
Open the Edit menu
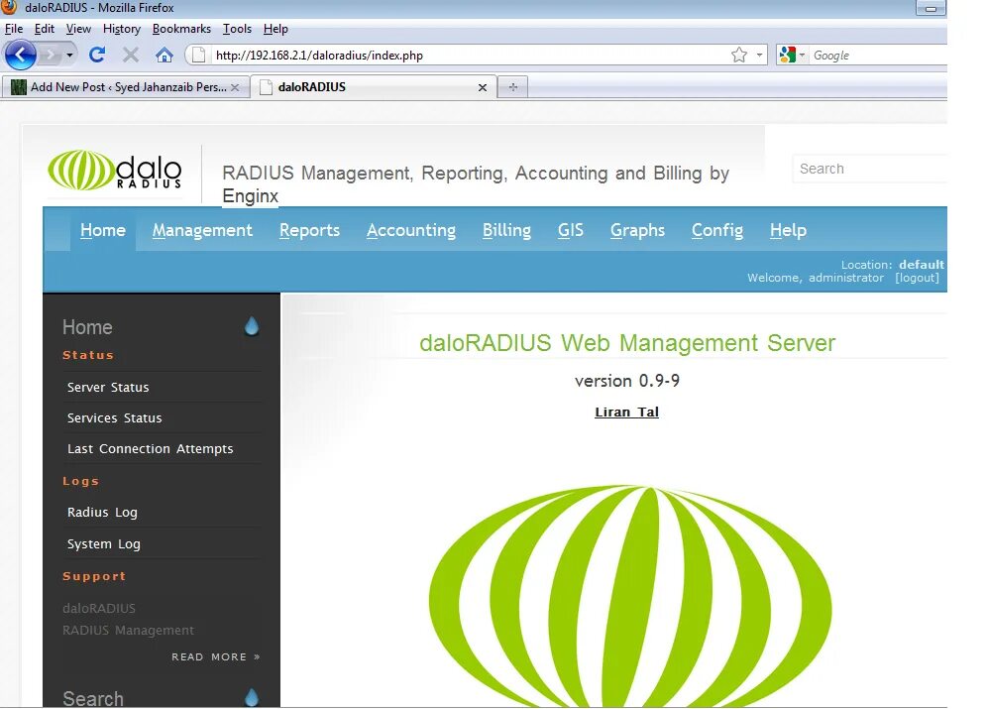[44, 29]
